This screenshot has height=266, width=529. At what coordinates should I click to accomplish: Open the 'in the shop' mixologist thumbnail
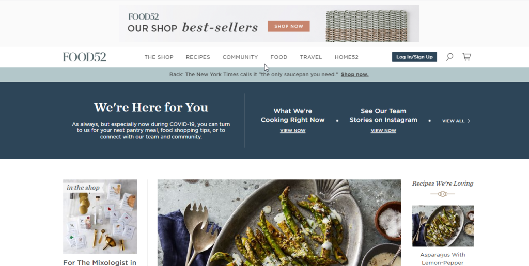click(100, 216)
